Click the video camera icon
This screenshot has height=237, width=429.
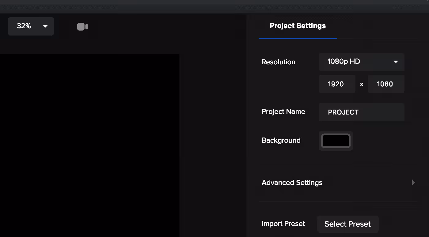point(82,27)
